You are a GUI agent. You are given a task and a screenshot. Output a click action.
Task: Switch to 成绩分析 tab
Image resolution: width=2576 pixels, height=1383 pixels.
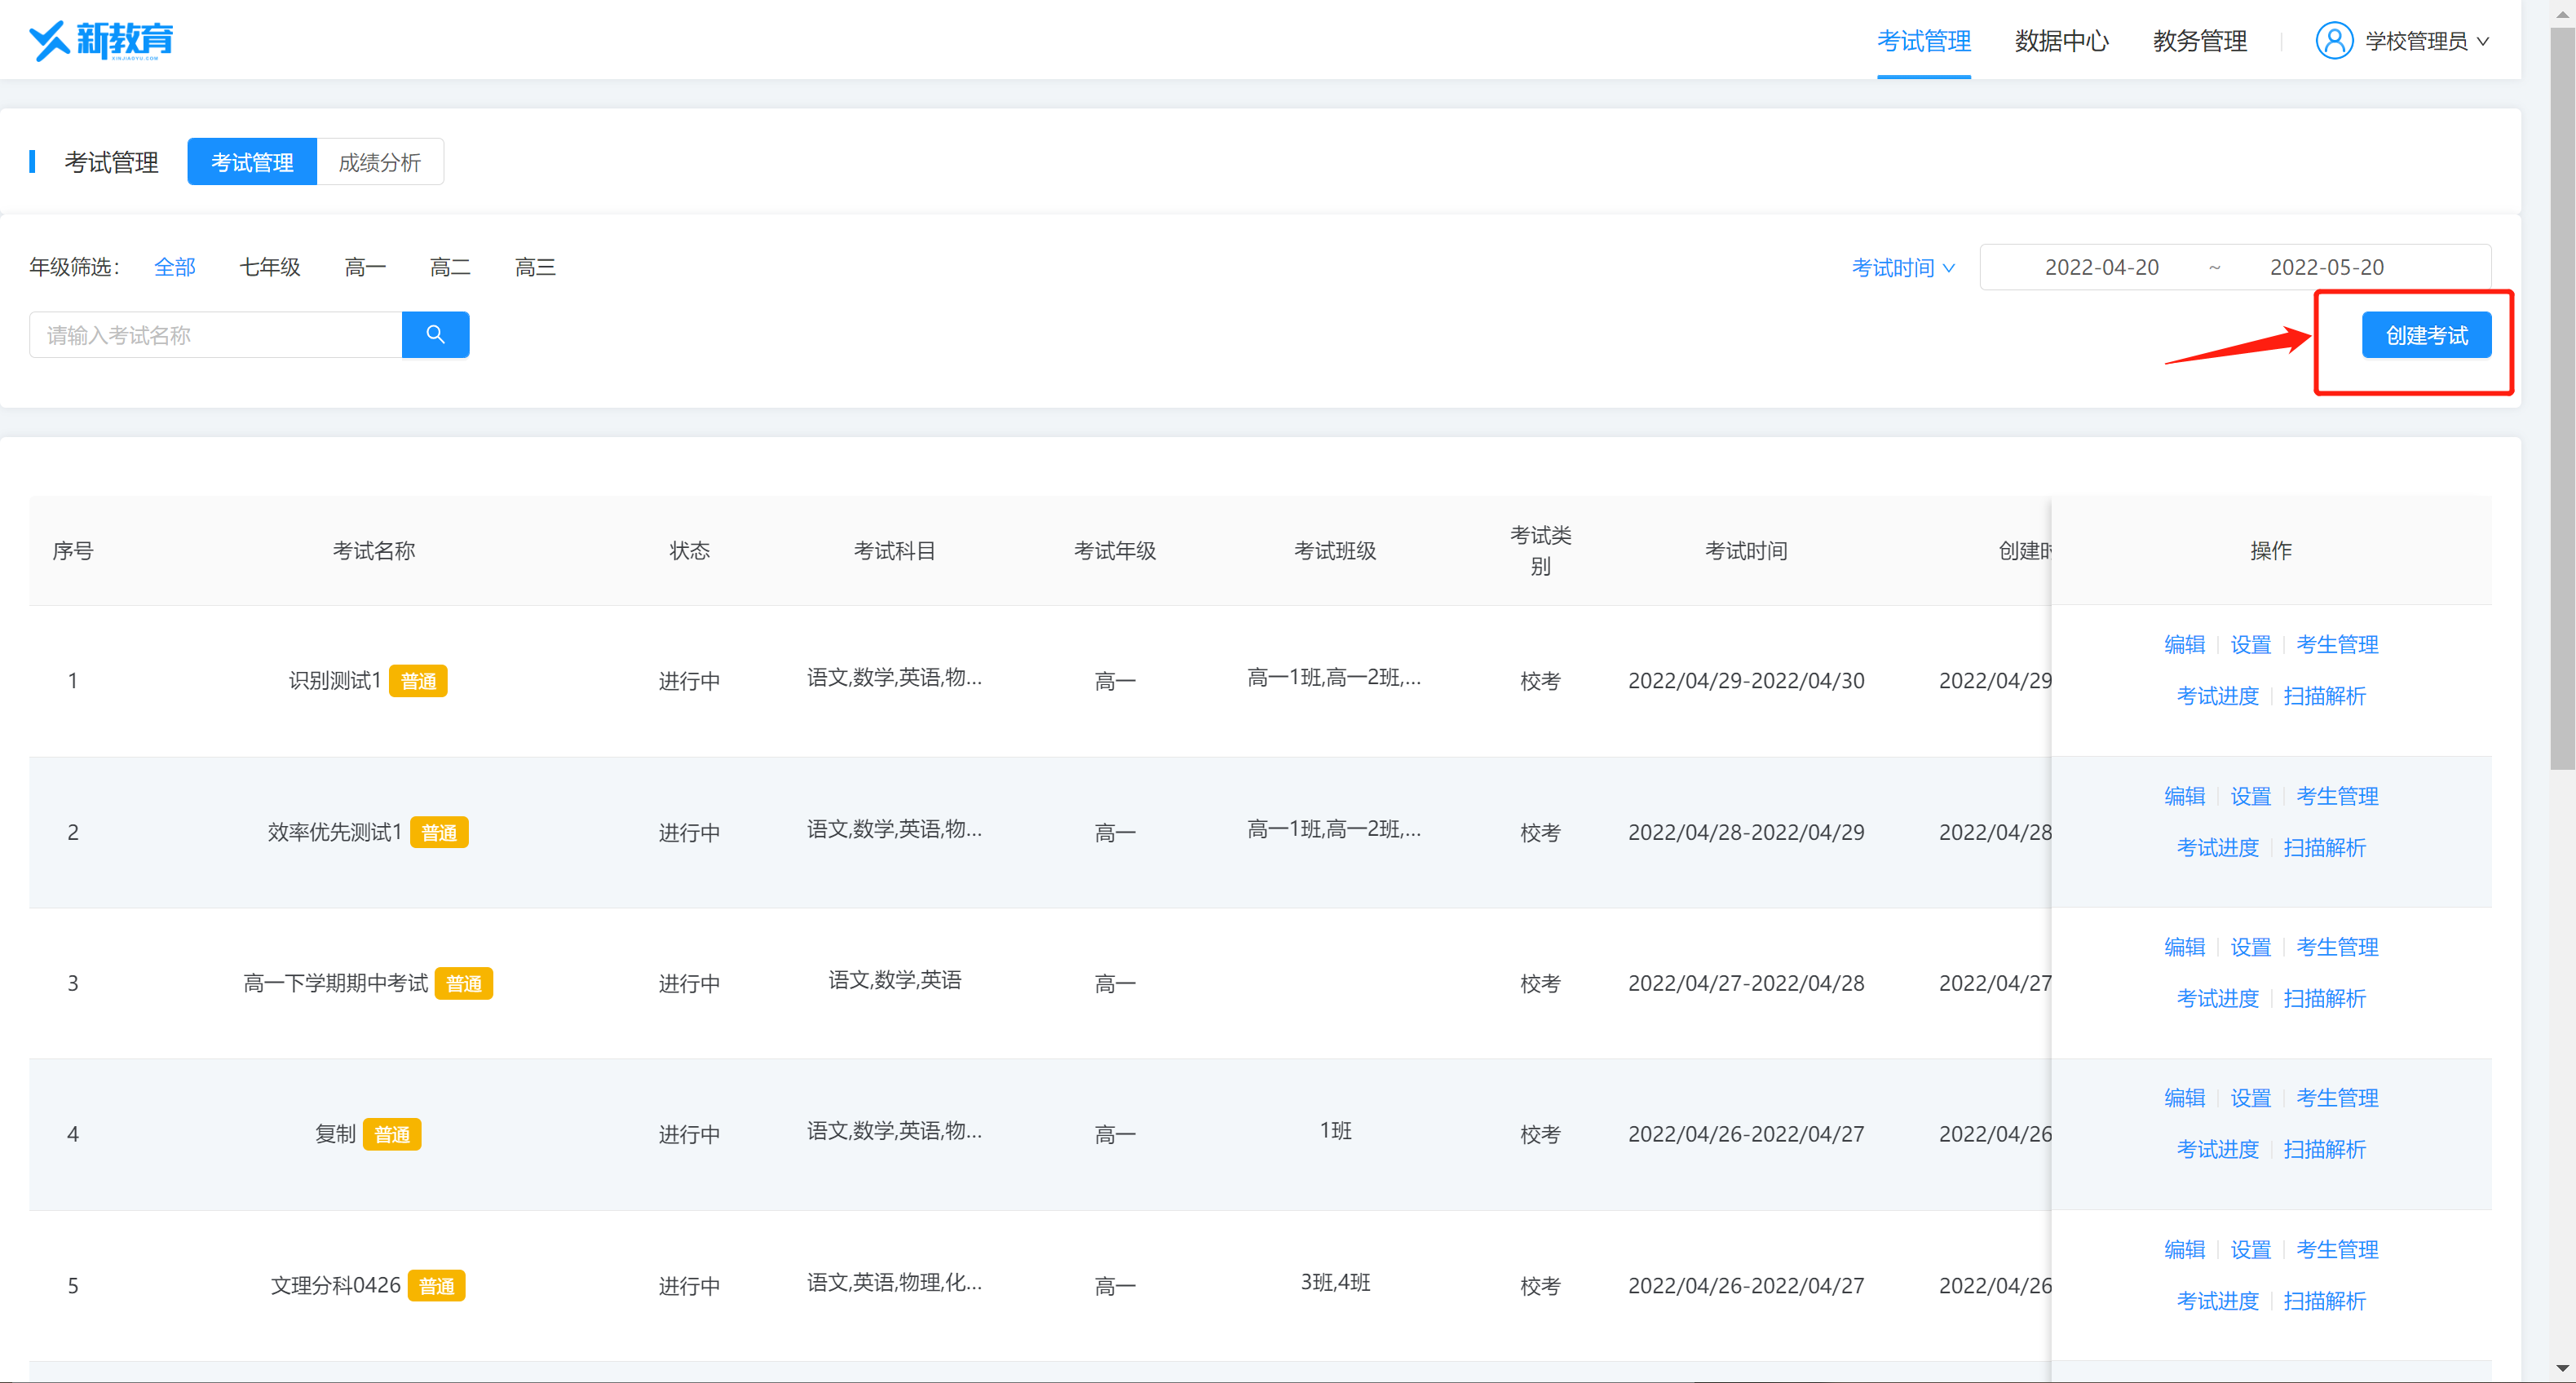tap(379, 162)
